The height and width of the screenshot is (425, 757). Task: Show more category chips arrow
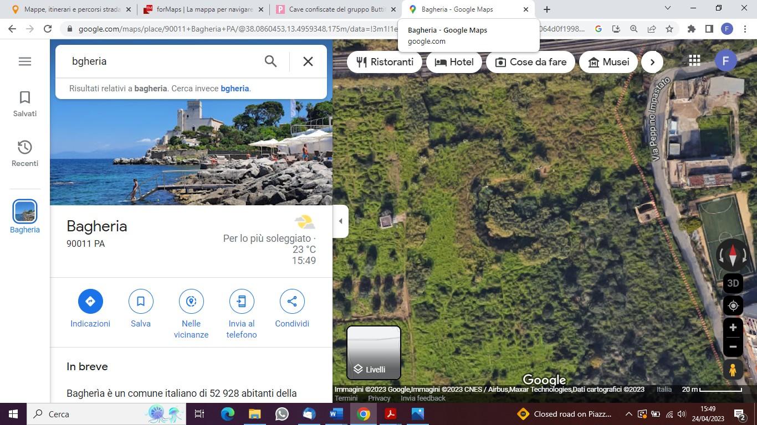click(x=652, y=62)
